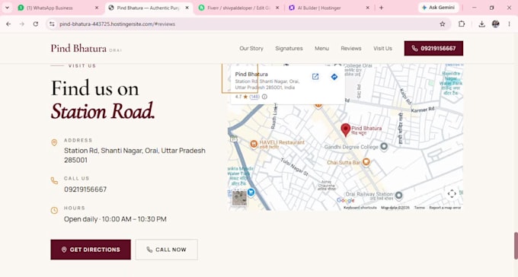Click Chai Sutta Bar map marker
This screenshot has width=518, height=277.
click(x=366, y=162)
